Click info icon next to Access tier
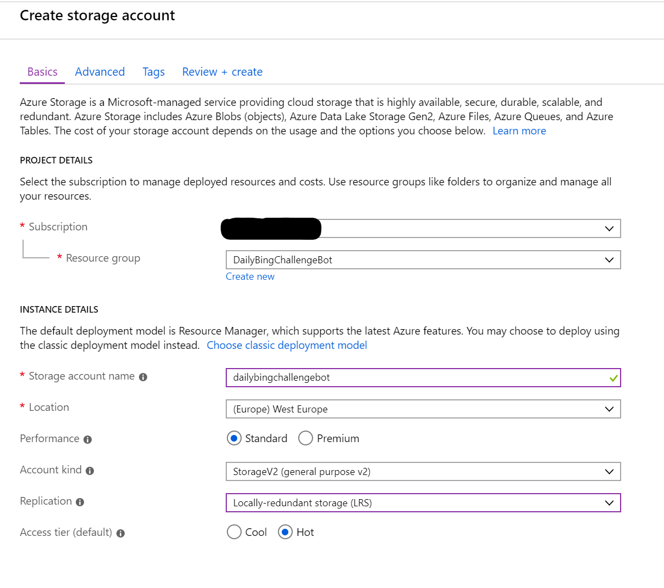The image size is (664, 588). click(121, 534)
